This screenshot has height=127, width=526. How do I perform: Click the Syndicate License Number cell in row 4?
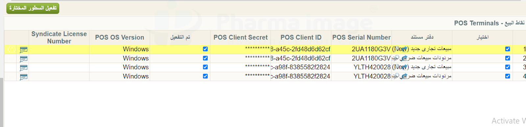[59, 76]
